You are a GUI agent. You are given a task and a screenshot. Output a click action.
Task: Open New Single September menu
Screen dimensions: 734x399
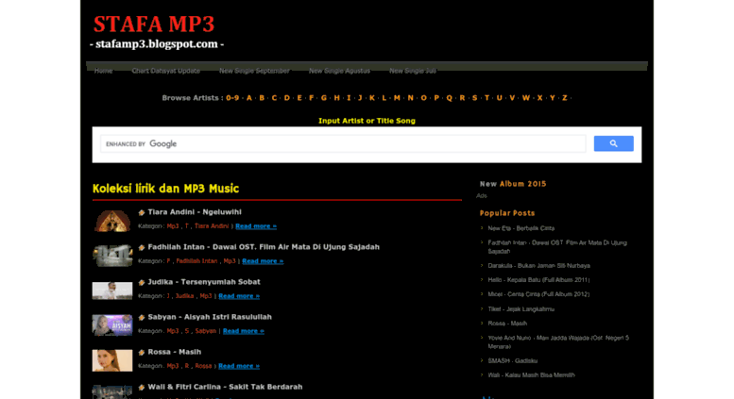pos(254,71)
